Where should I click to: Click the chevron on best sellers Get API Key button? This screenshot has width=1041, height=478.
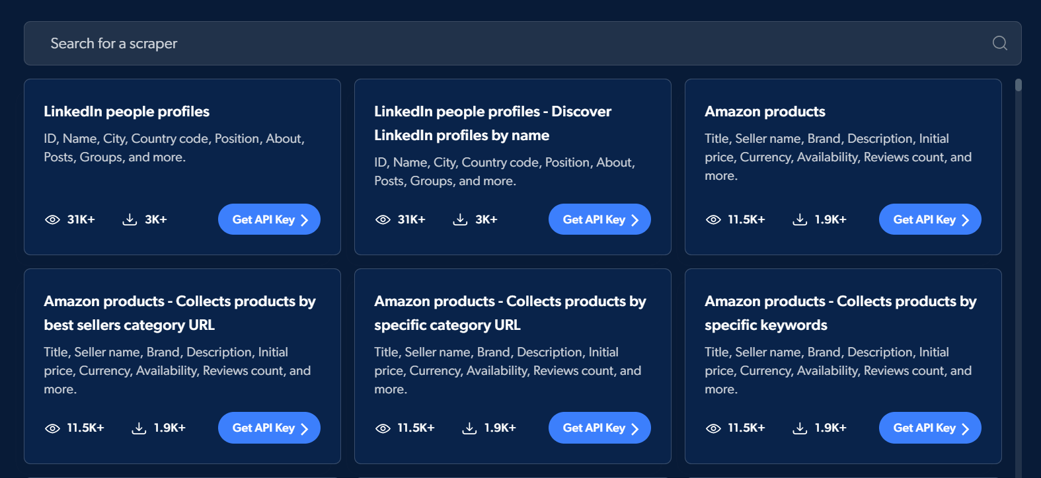(x=305, y=428)
